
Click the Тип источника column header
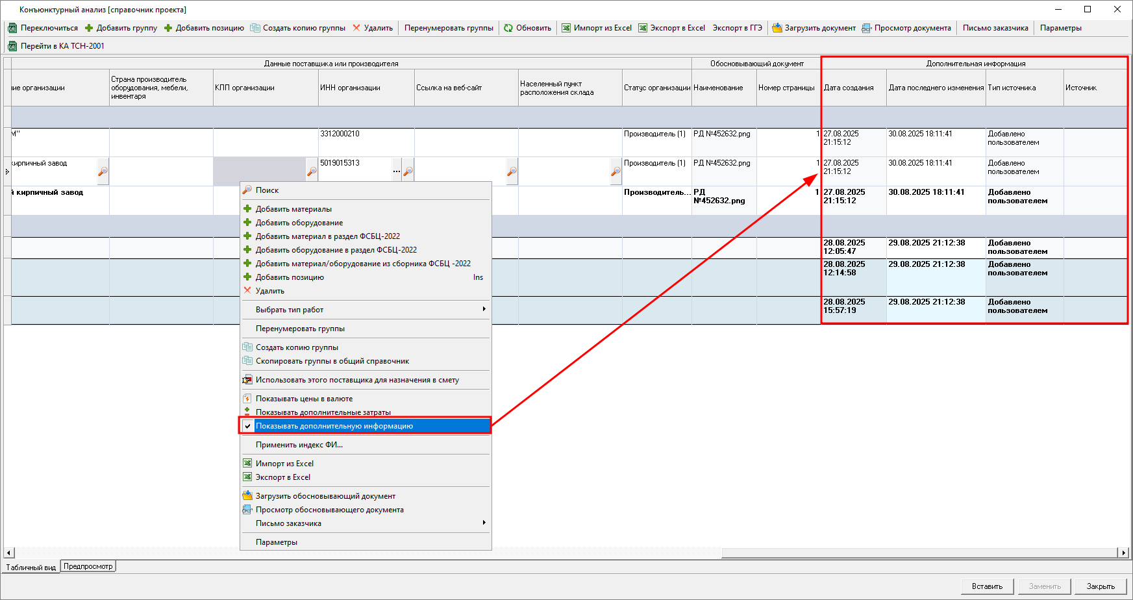(1025, 88)
